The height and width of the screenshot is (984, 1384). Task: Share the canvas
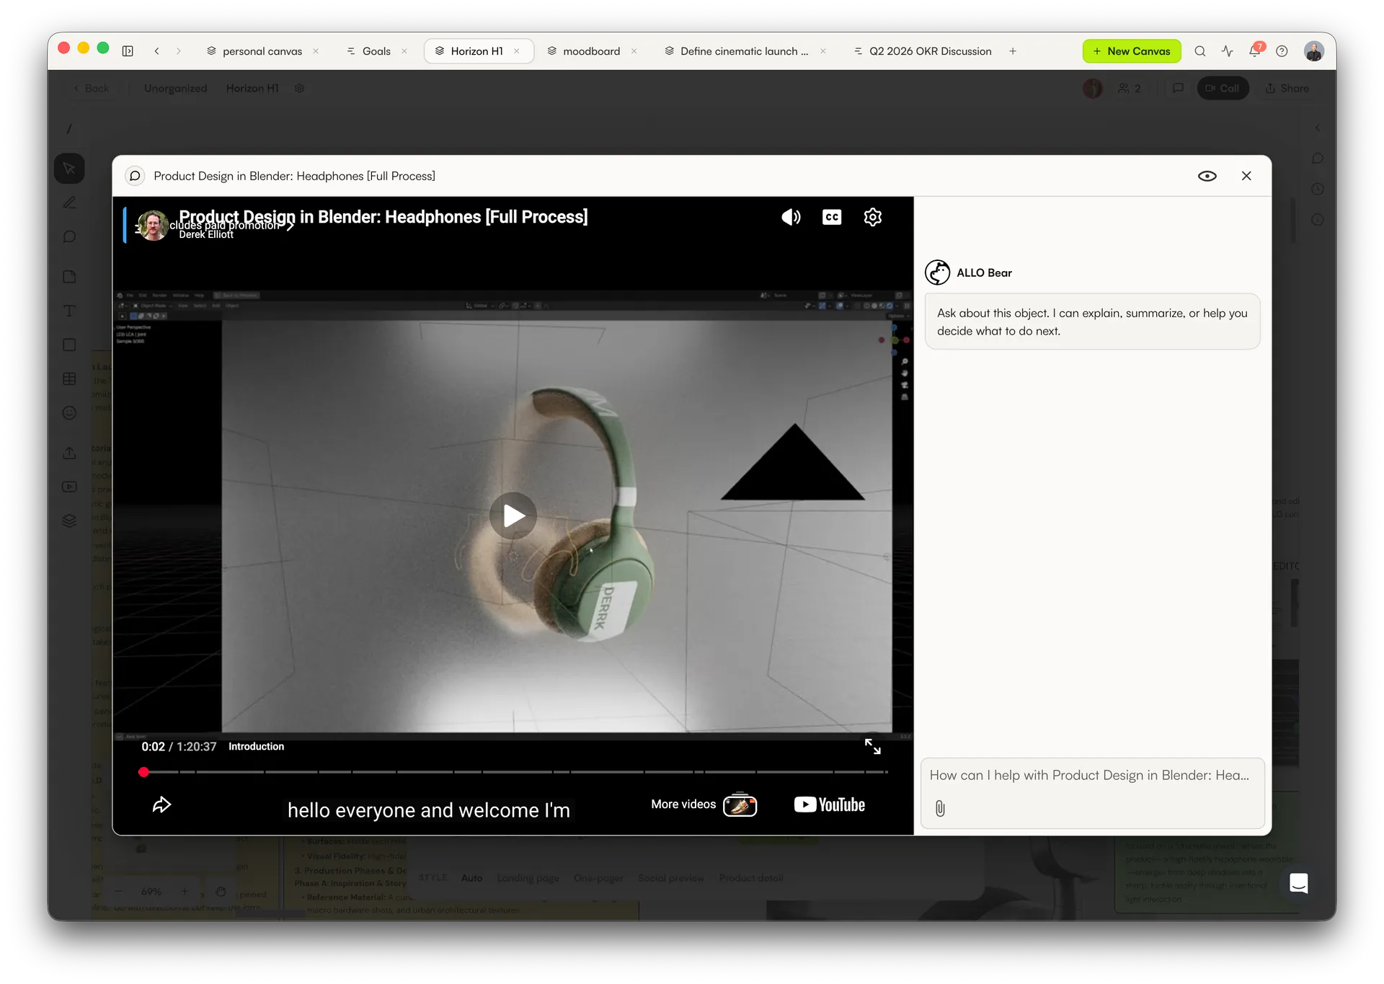pyautogui.click(x=1287, y=88)
